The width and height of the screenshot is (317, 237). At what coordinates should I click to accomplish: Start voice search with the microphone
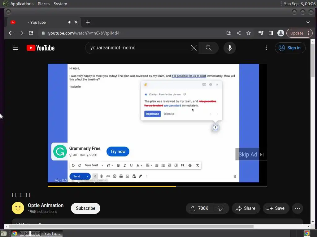pyautogui.click(x=229, y=48)
